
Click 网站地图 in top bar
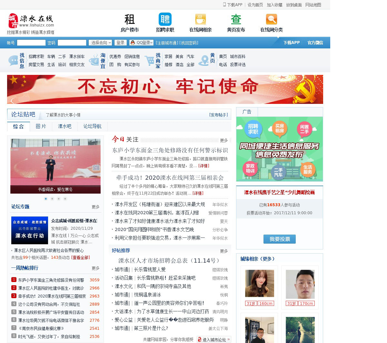[313, 5]
